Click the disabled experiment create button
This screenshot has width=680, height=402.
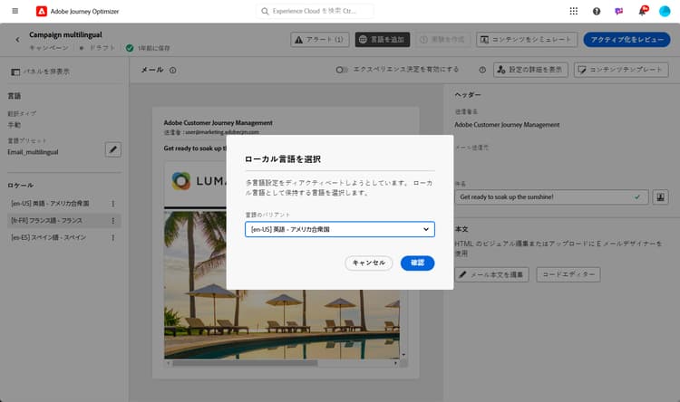443,40
